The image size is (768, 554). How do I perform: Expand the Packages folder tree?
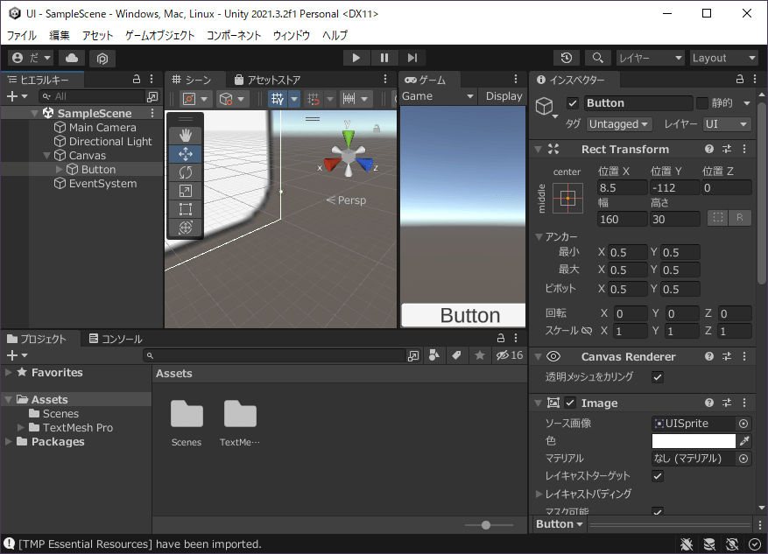pos(9,441)
